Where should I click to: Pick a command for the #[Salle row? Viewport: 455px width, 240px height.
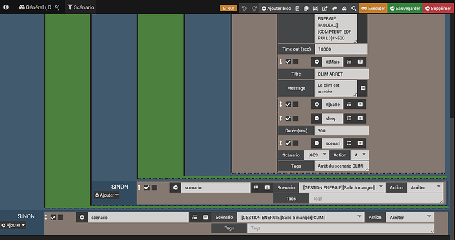pos(360,105)
